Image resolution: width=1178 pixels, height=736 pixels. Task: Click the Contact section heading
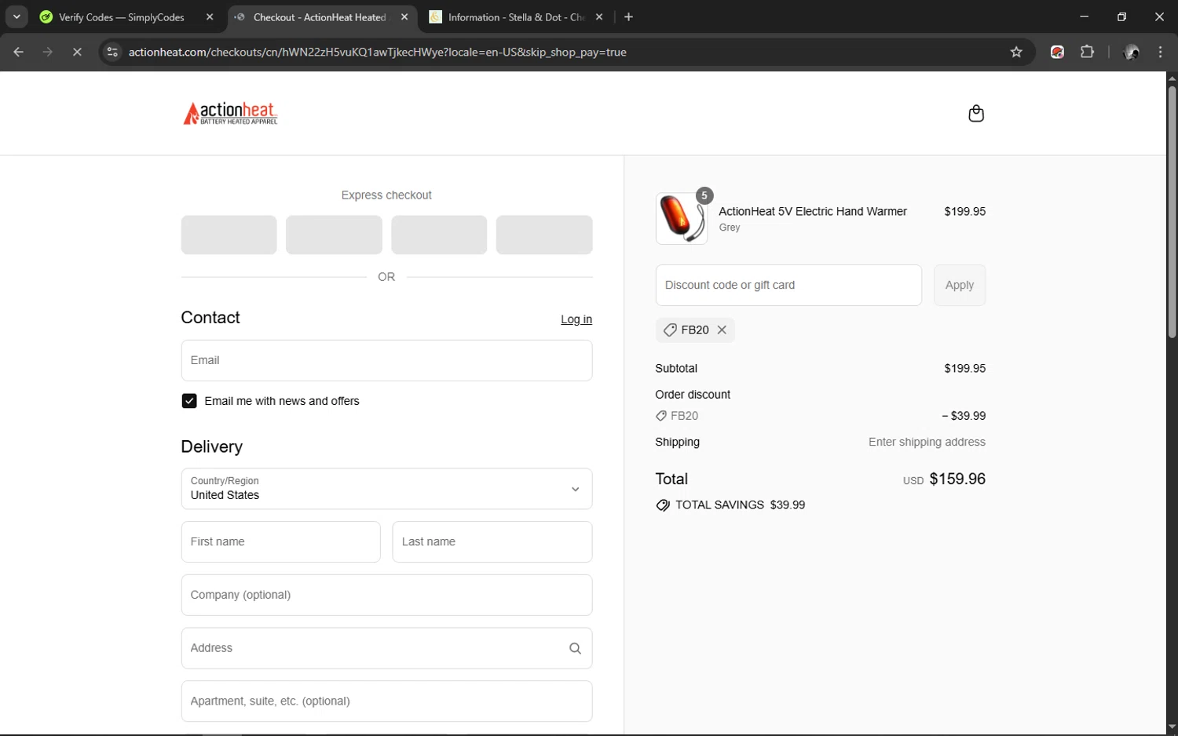click(x=210, y=317)
